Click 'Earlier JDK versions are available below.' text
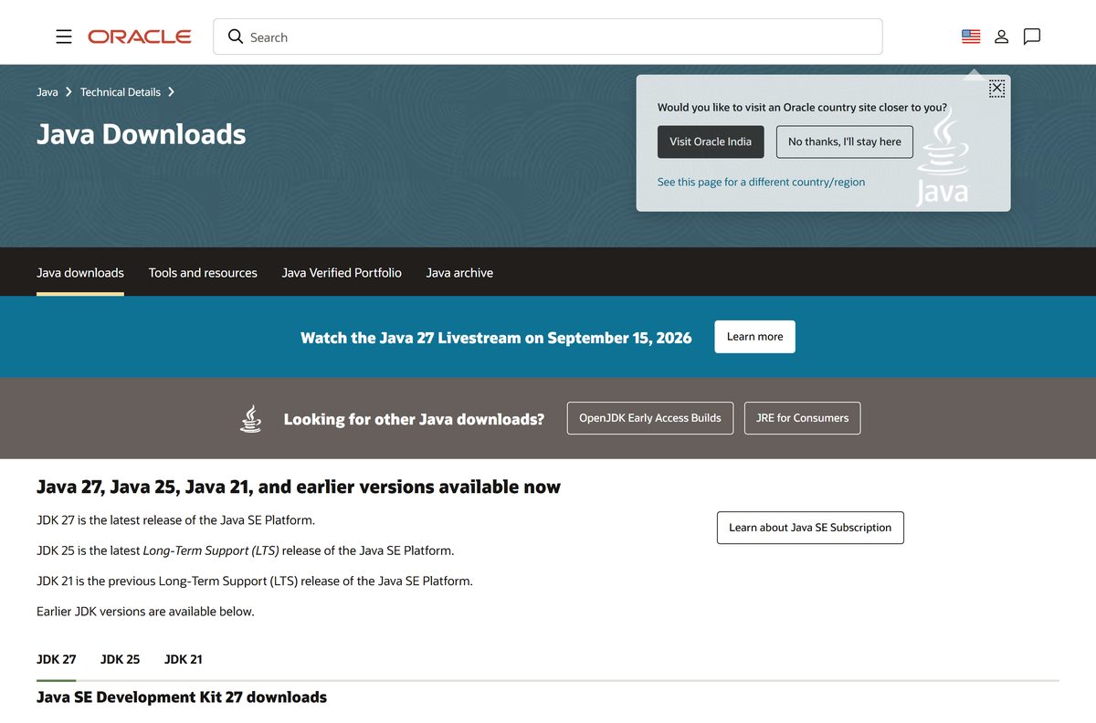 145,612
